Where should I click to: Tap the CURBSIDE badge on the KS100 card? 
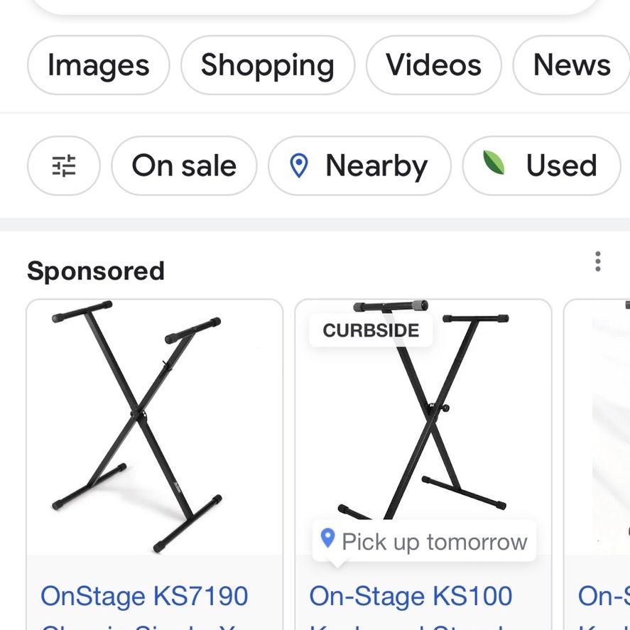coord(371,330)
